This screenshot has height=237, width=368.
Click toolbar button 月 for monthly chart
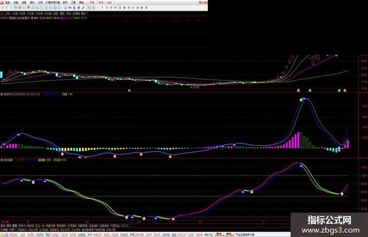coord(129,8)
